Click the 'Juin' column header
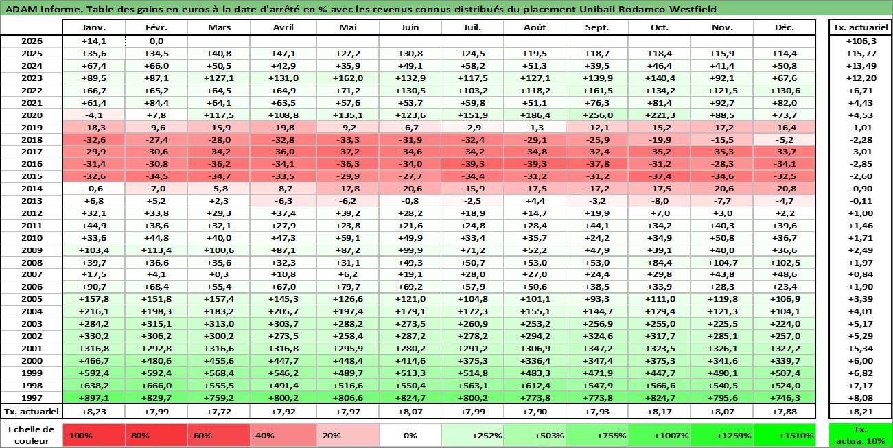This screenshot has height=448, width=893. click(410, 28)
